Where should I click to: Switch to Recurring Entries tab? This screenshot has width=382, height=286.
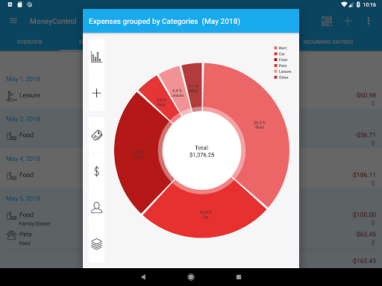[x=328, y=42]
